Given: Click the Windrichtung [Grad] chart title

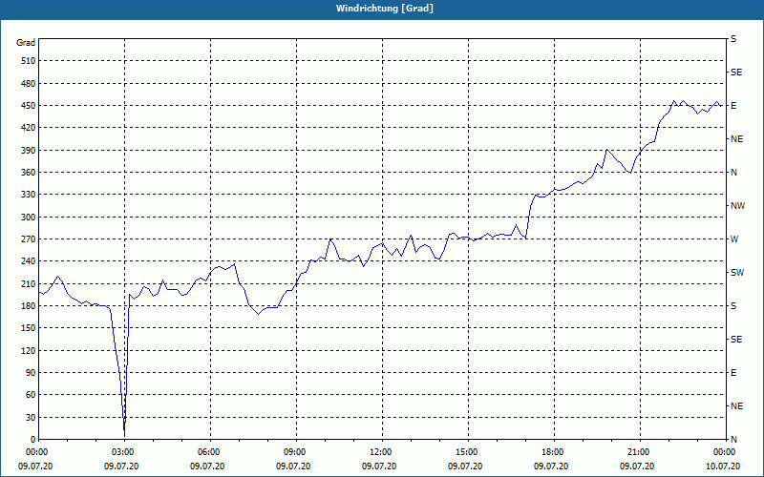Looking at the screenshot, I should (x=385, y=9).
